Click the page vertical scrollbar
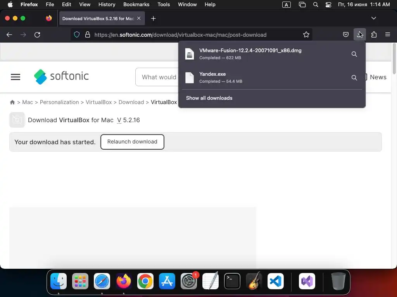The image size is (397, 297). (394, 59)
